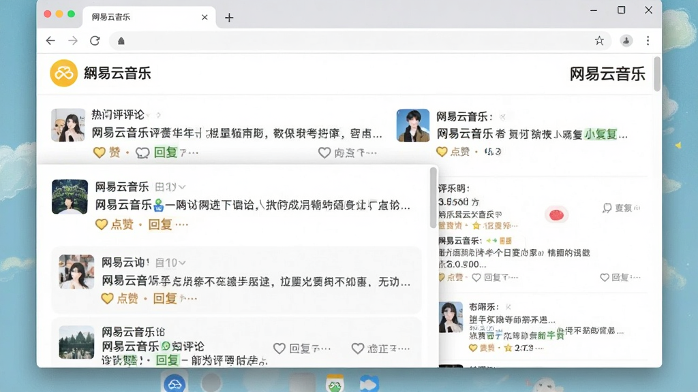Click the green emoji icon beside 的评论
698x392 pixels.
tap(166, 346)
